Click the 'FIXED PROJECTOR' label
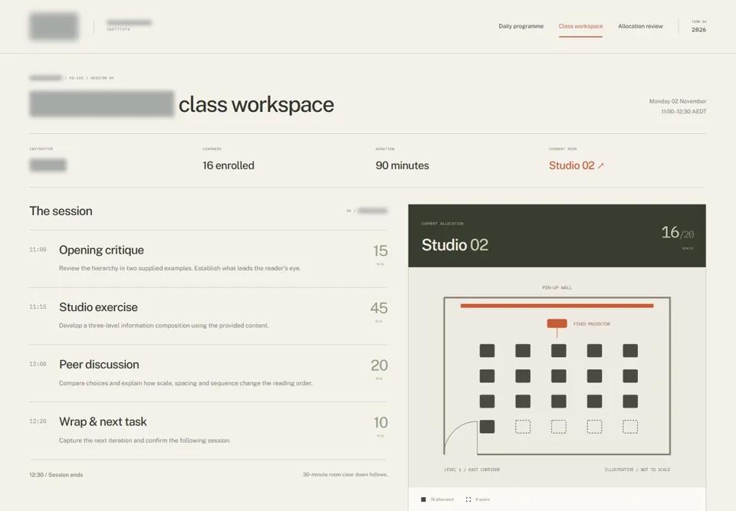 591,324
